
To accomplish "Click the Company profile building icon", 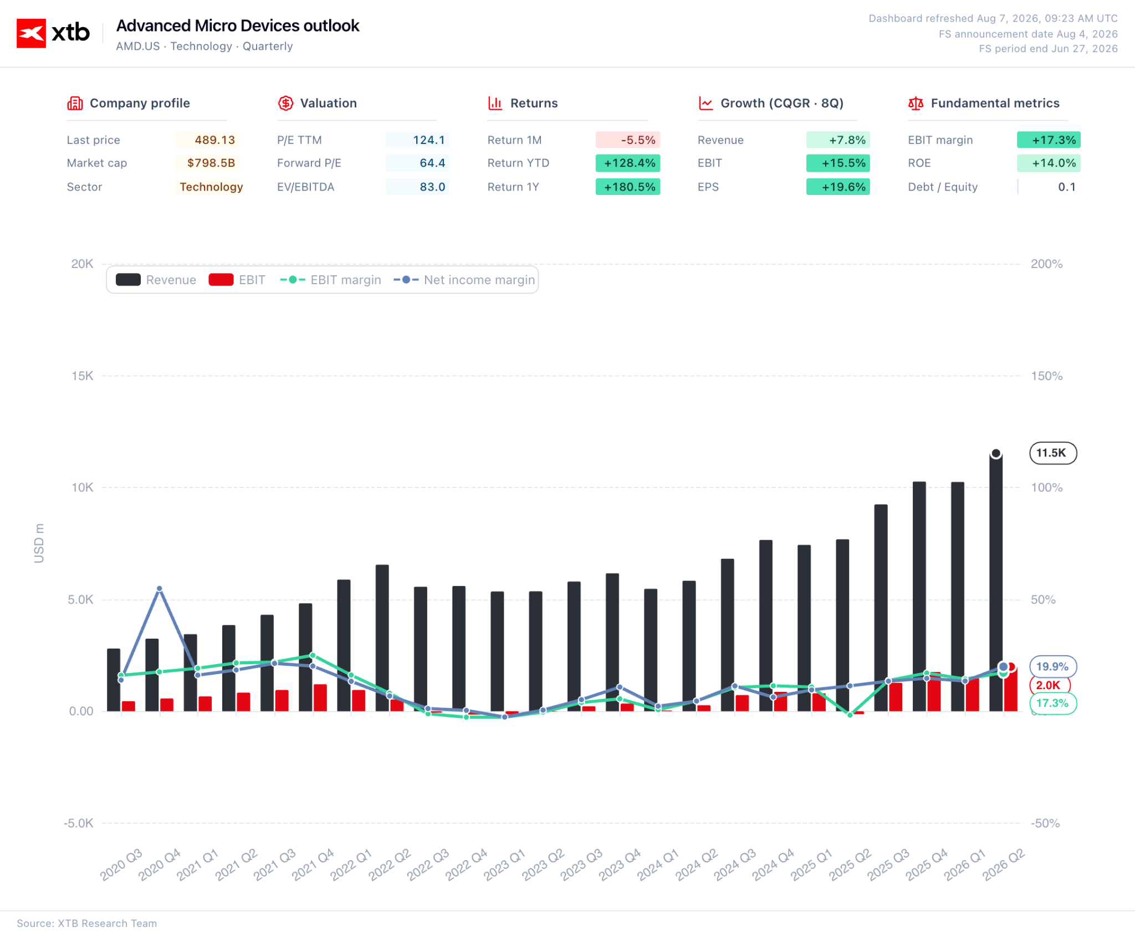I will [75, 103].
